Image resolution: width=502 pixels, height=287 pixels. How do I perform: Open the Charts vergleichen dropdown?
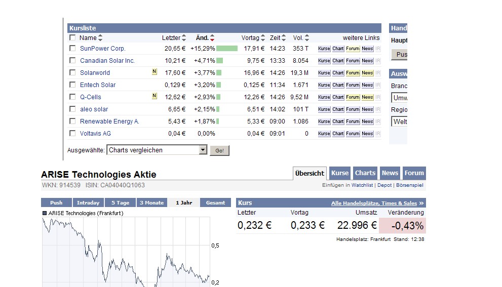(203, 150)
